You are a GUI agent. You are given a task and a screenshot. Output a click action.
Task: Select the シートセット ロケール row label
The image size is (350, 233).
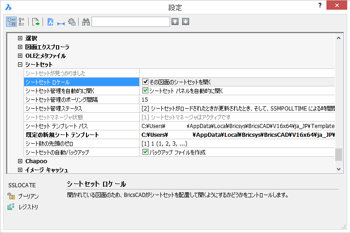pos(81,82)
